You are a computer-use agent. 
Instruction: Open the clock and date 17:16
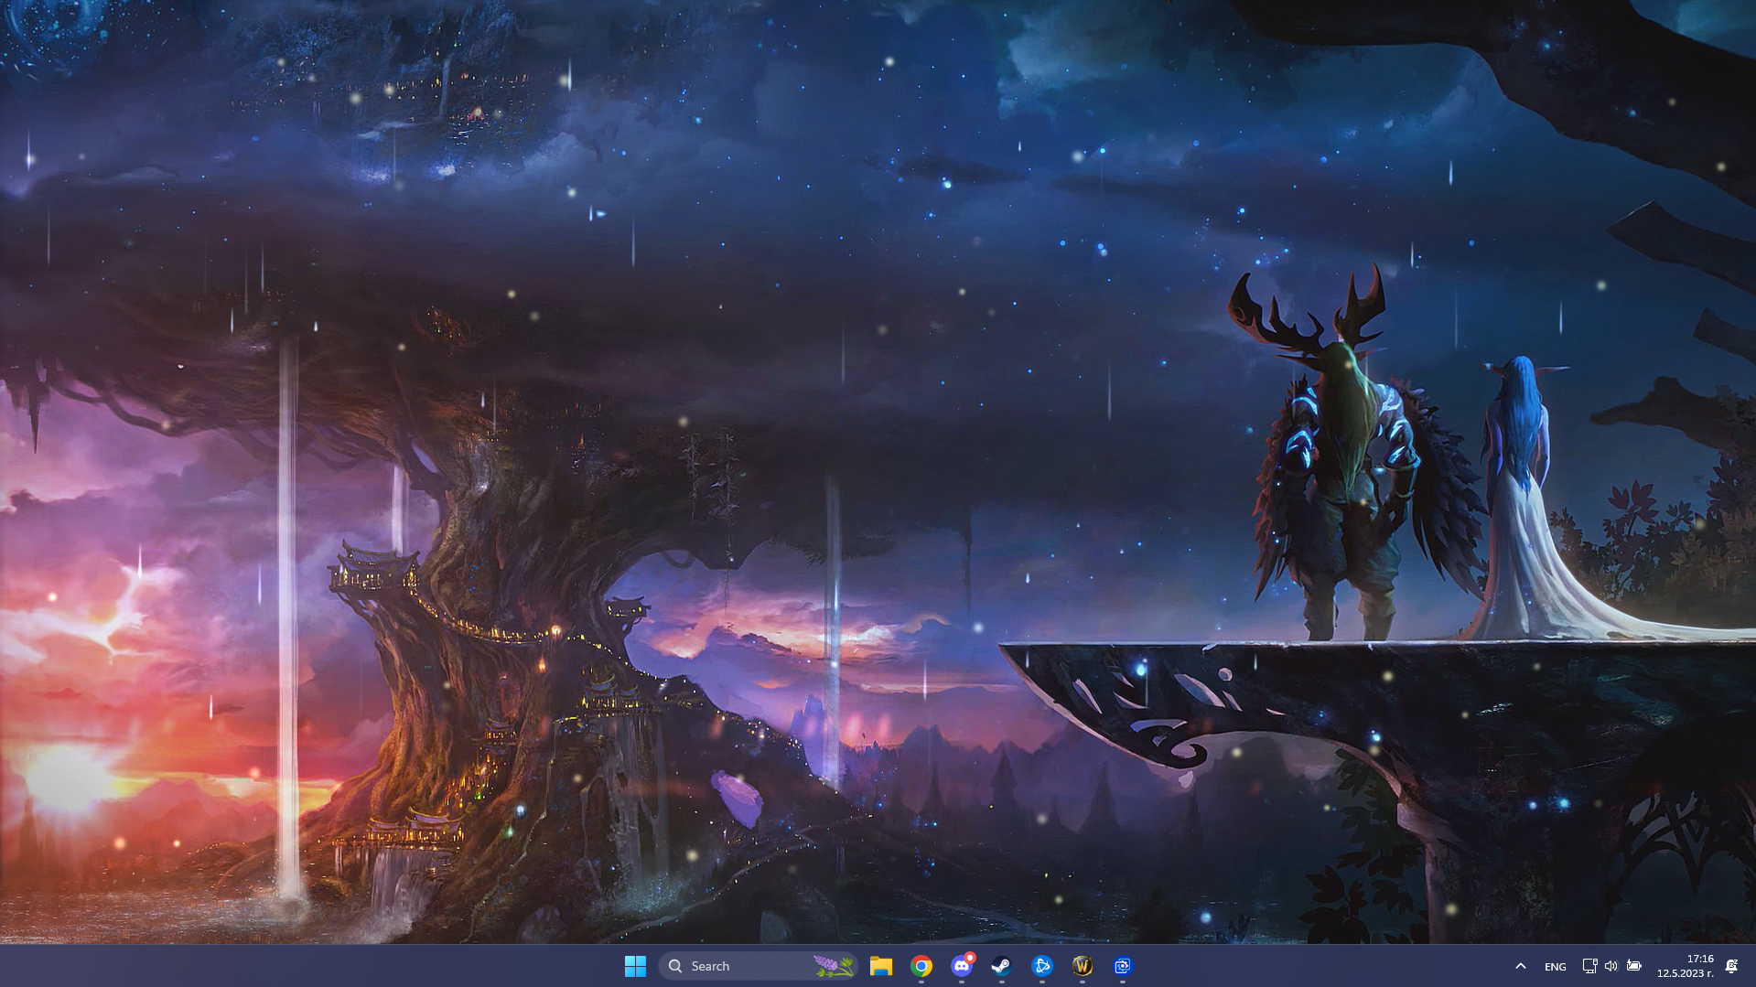coord(1686,966)
